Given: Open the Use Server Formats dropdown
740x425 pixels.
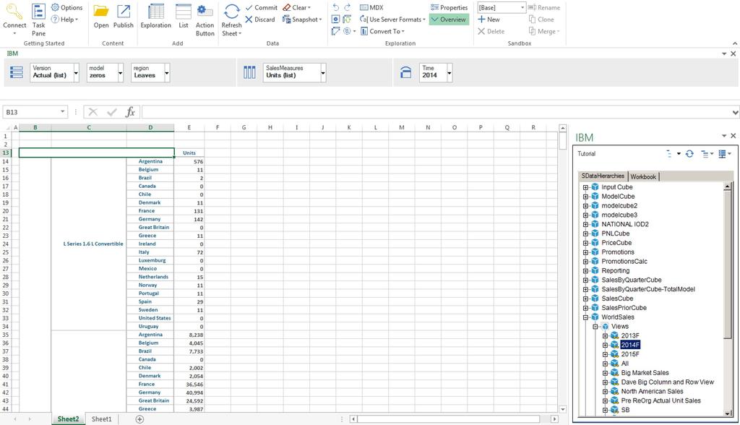Looking at the screenshot, I should pyautogui.click(x=392, y=20).
